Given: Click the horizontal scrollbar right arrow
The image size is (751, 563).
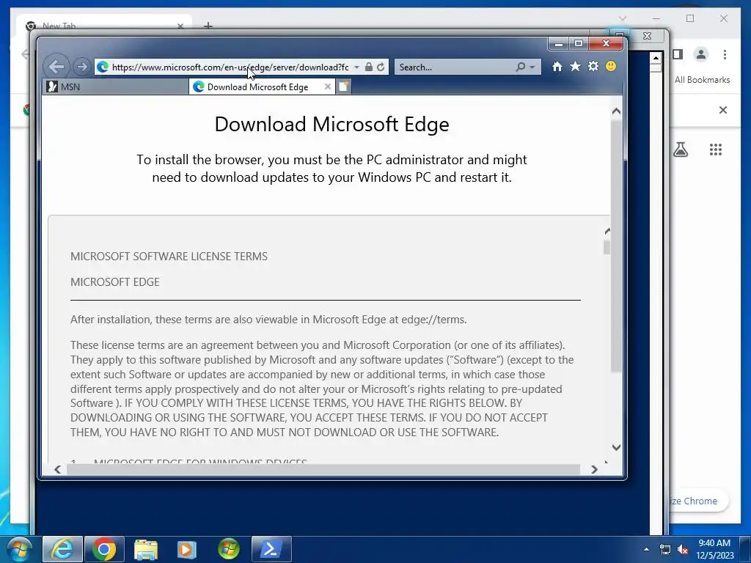Looking at the screenshot, I should click(x=594, y=469).
